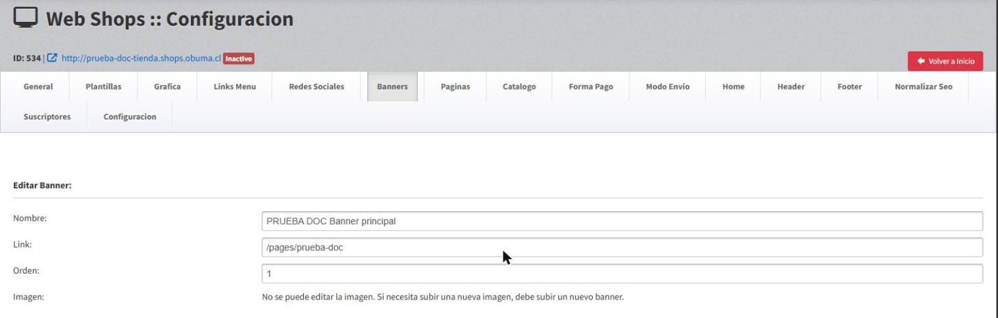Click the Editar Banner heading text
This screenshot has height=318, width=998.
click(x=42, y=185)
